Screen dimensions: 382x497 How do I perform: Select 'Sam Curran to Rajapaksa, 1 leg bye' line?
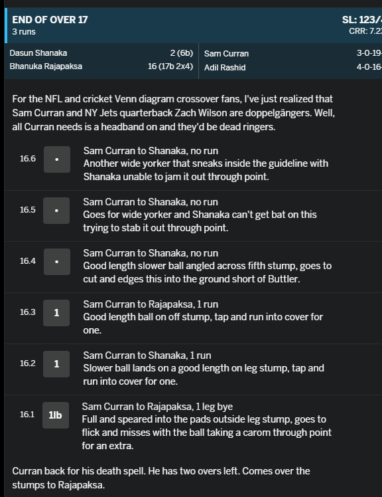[x=157, y=407]
